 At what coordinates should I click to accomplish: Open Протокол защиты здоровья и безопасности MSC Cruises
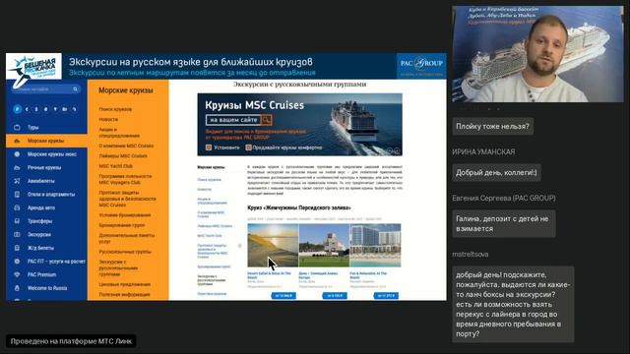tap(127, 199)
